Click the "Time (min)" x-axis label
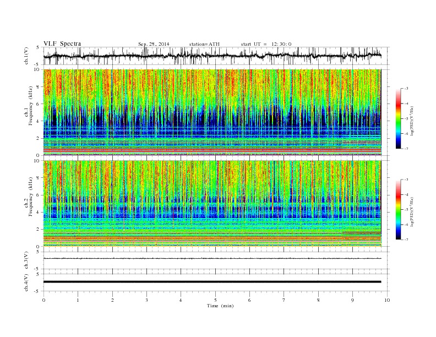The image size is (436, 337). [220, 306]
